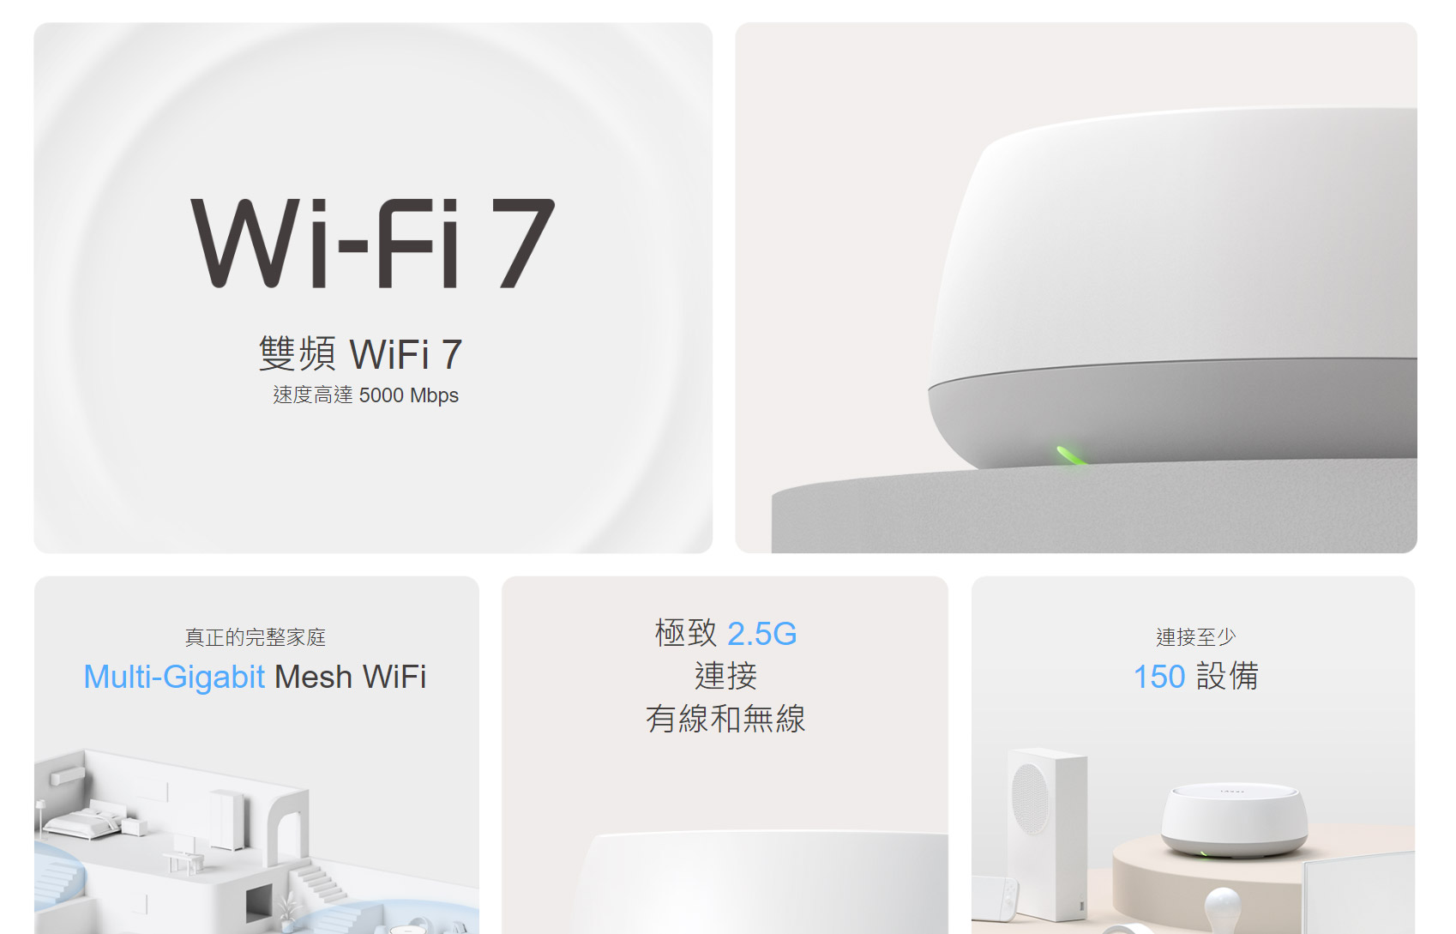Click the large Wi-Fi 7 logo heading
The image size is (1456, 934).
[372, 244]
